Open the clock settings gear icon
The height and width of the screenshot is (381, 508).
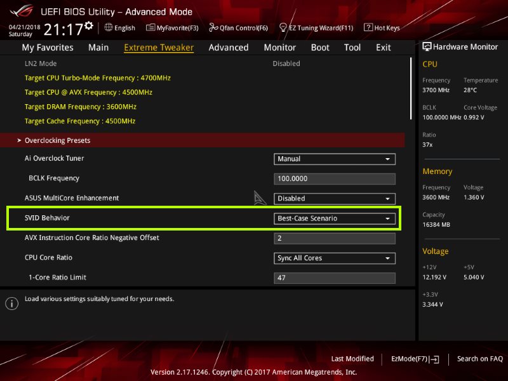tap(89, 25)
